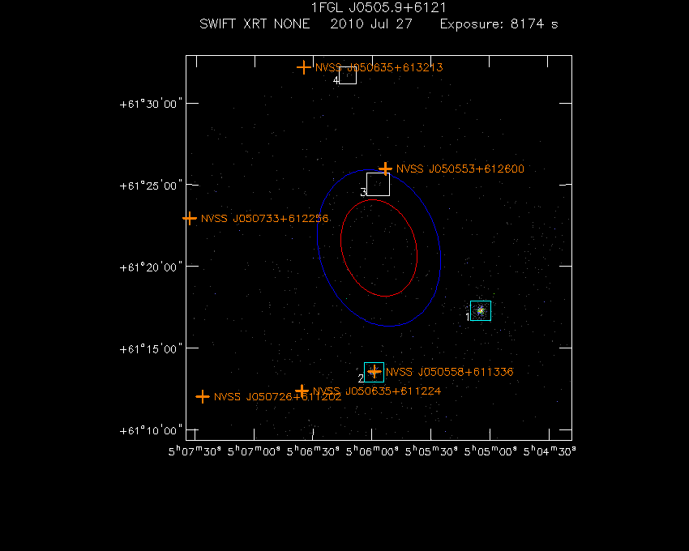Click the Exposure: 8174 s text
689x551 pixels.
click(499, 23)
